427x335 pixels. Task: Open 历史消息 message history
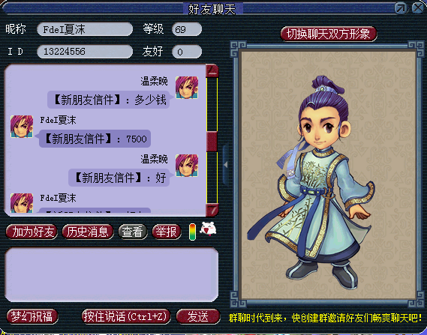point(88,232)
